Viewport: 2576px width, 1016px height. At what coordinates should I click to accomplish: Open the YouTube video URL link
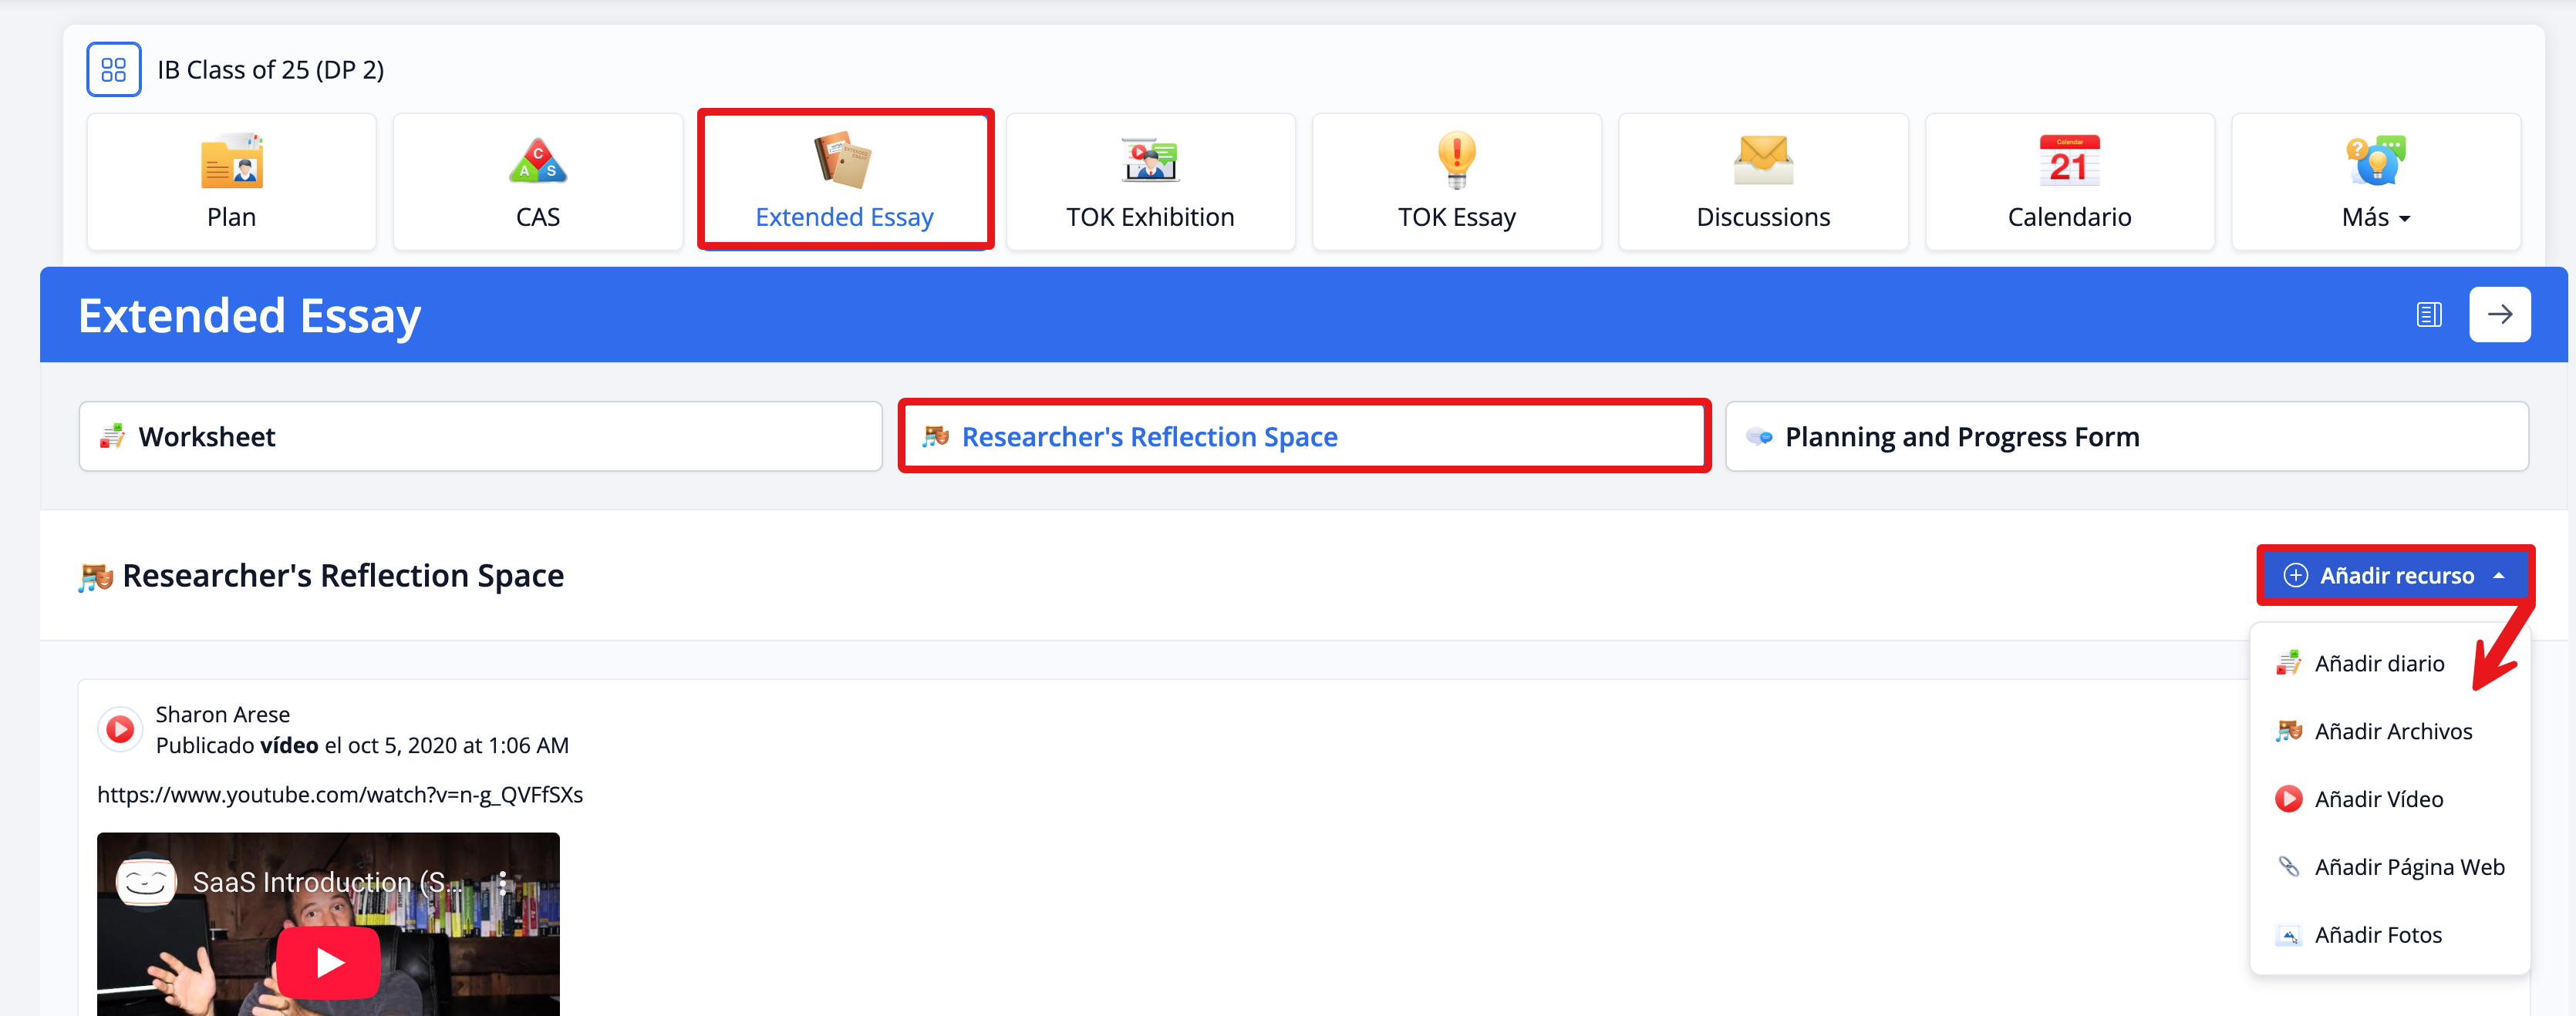click(340, 796)
